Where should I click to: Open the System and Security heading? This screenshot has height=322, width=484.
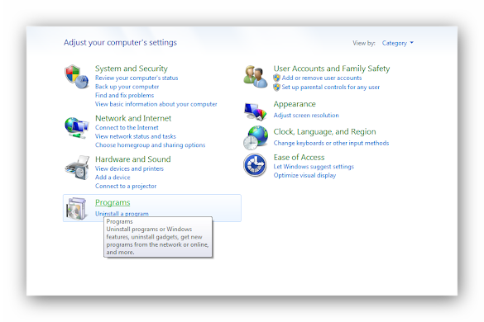[x=132, y=69]
